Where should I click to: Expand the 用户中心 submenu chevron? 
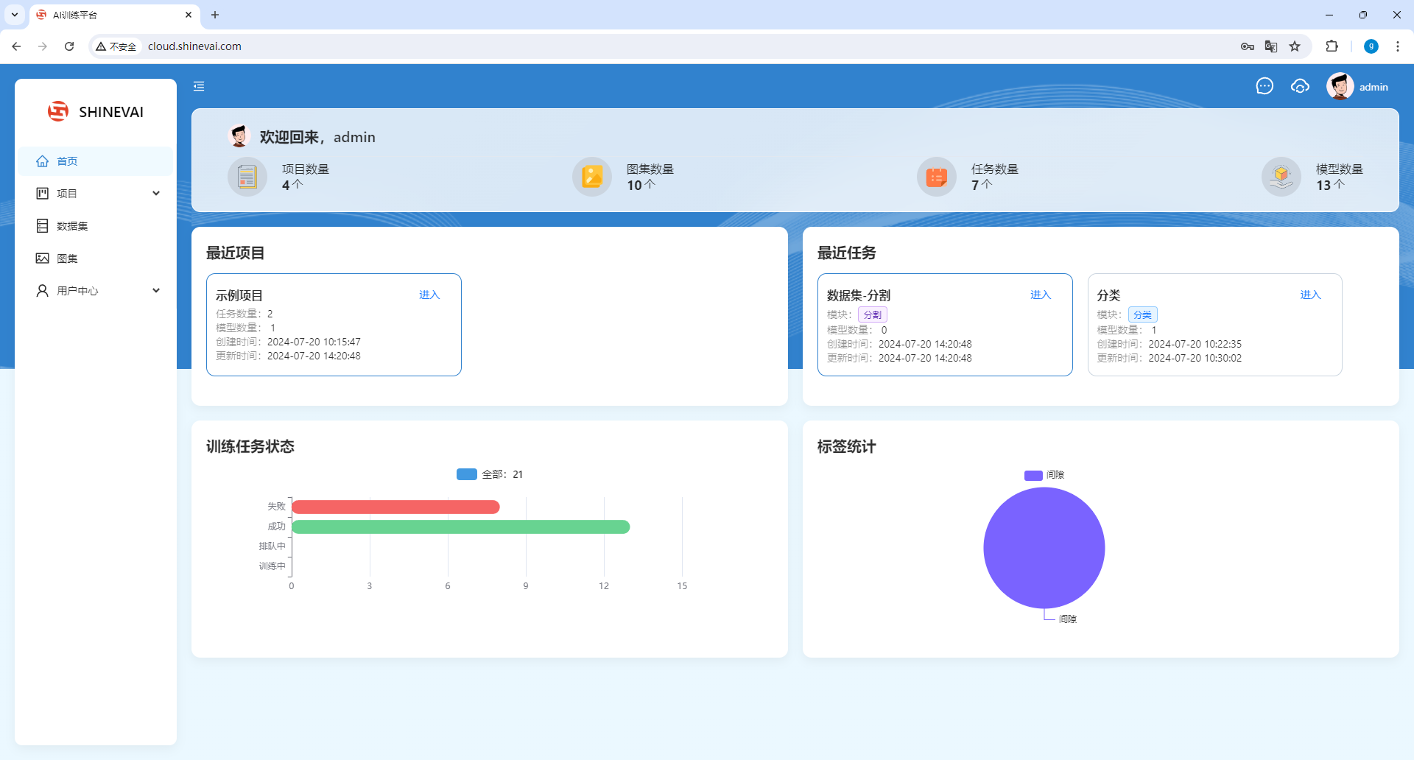click(x=156, y=290)
